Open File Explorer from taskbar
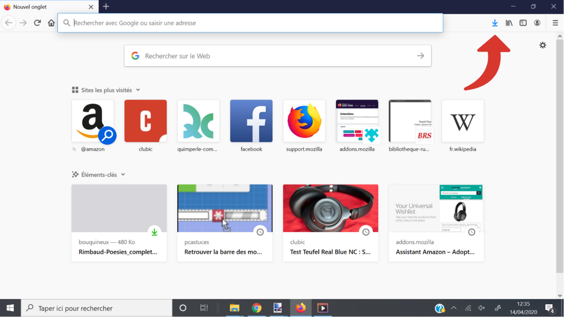Image resolution: width=564 pixels, height=317 pixels. [235, 308]
